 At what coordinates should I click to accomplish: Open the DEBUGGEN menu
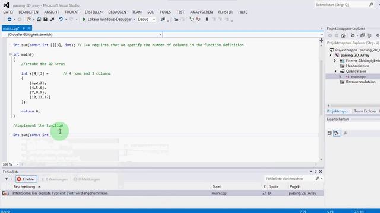pyautogui.click(x=117, y=12)
